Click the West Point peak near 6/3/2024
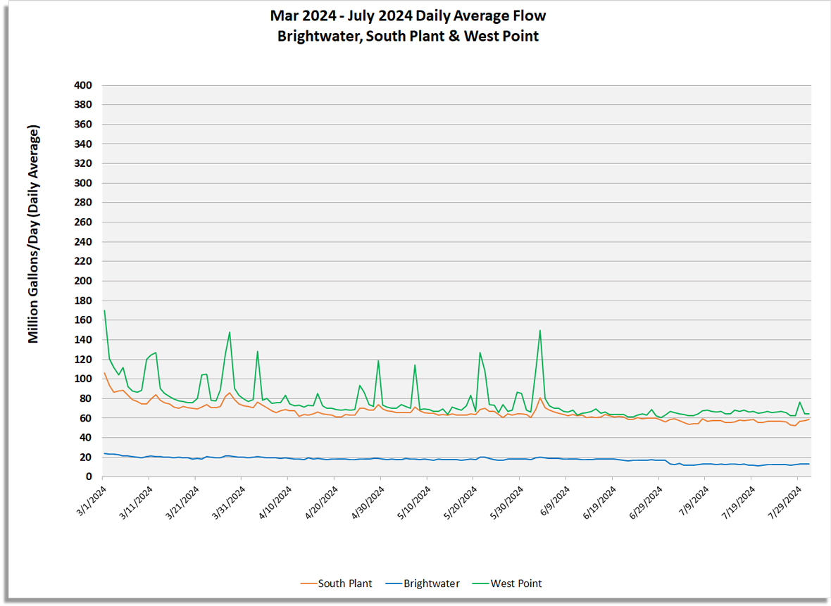 540,331
